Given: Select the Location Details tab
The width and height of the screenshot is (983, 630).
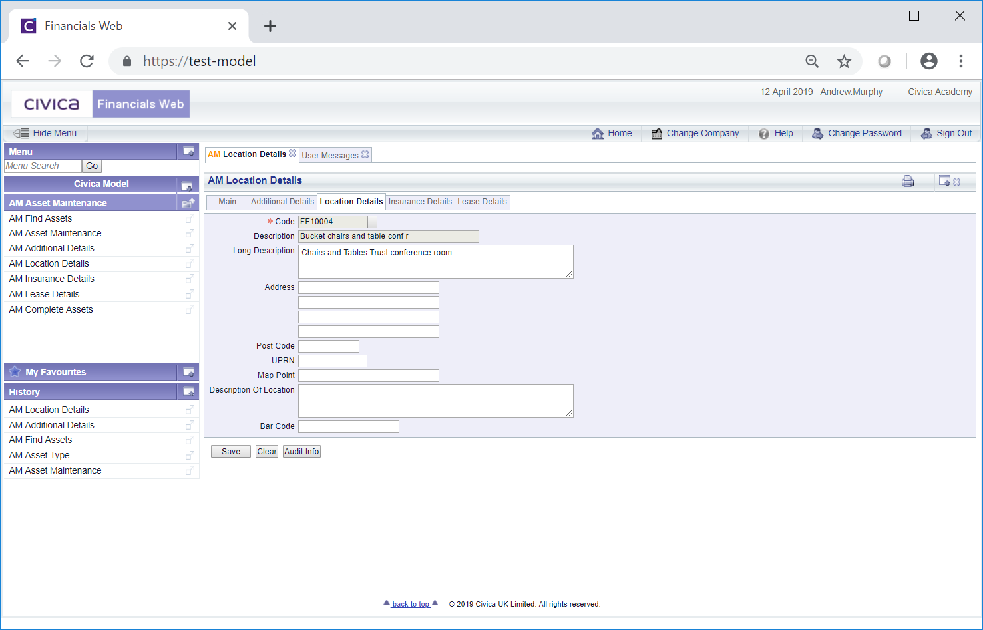Looking at the screenshot, I should (351, 202).
